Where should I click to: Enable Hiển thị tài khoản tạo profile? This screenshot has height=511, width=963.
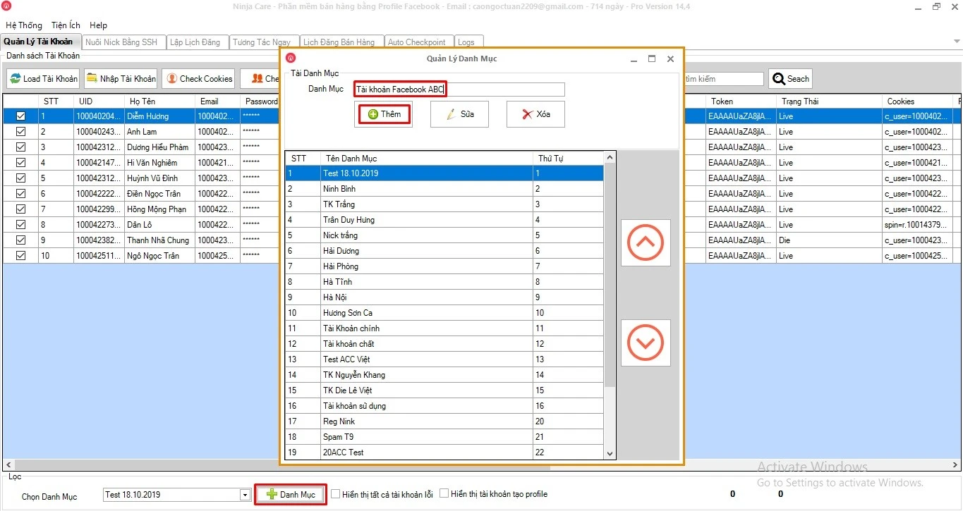pos(444,494)
